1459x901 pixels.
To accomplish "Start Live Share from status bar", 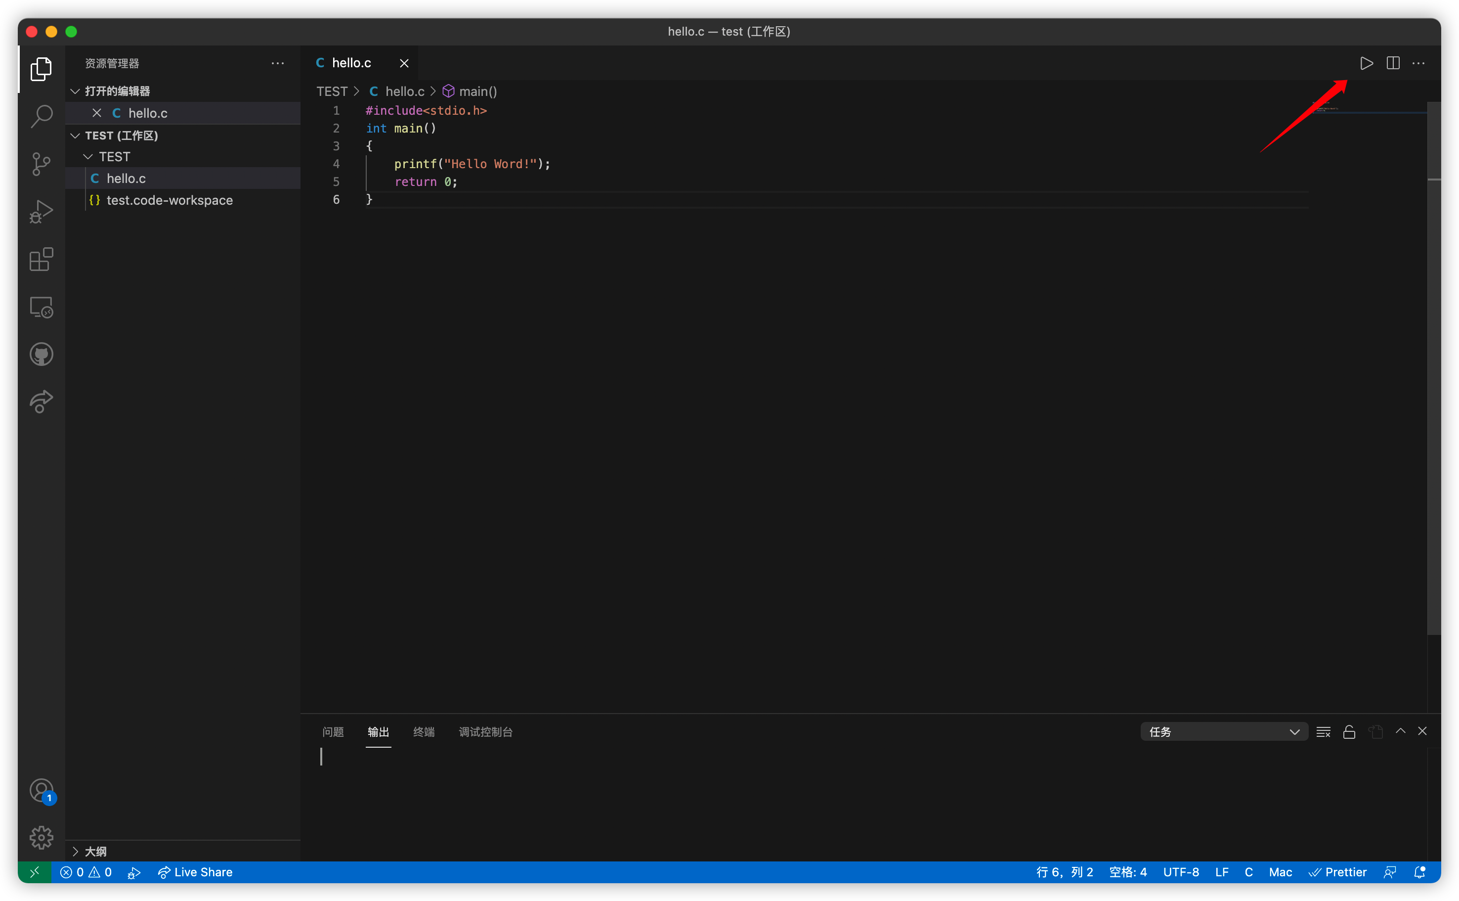I will click(x=195, y=872).
